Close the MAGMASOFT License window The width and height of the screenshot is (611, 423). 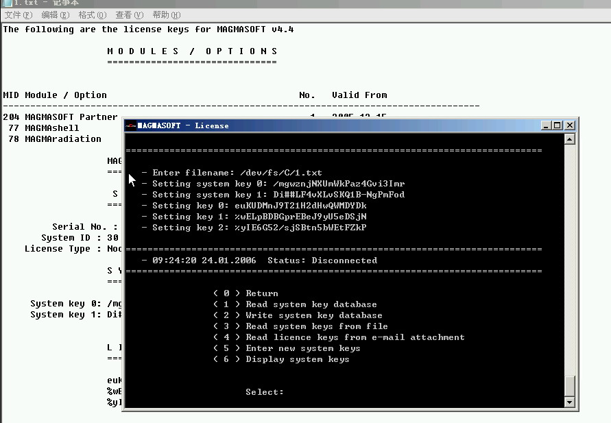(570, 125)
